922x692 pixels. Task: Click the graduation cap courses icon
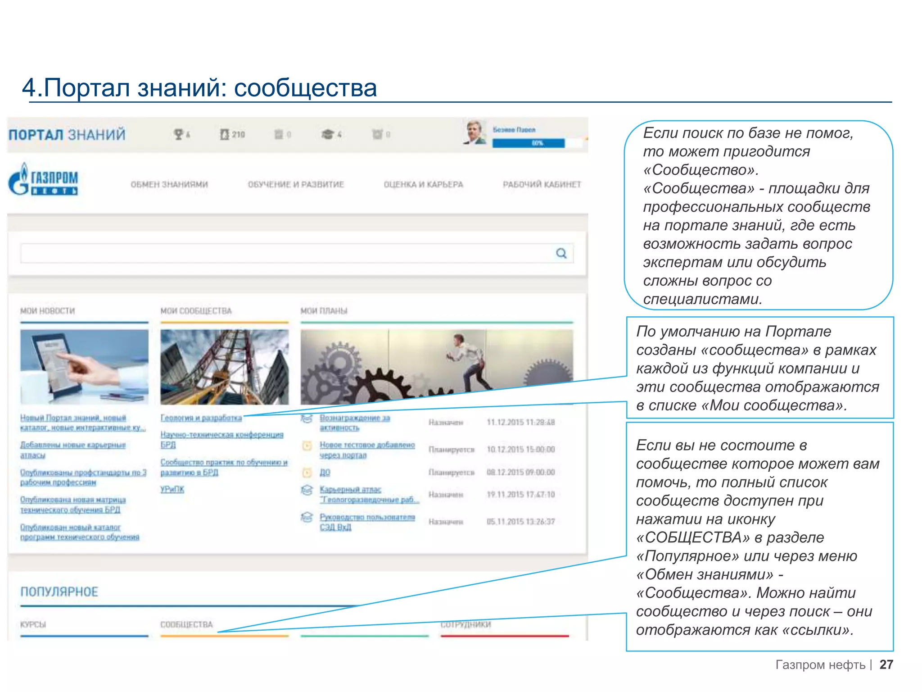point(328,134)
